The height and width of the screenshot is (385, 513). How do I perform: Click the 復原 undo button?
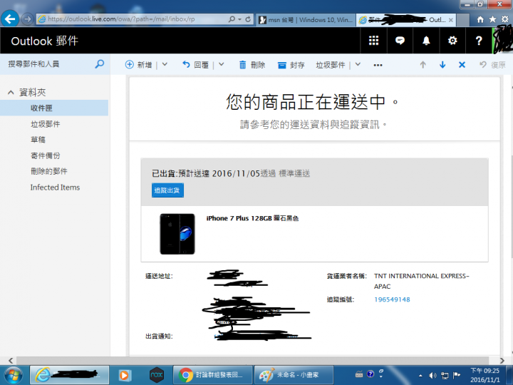pyautogui.click(x=493, y=65)
